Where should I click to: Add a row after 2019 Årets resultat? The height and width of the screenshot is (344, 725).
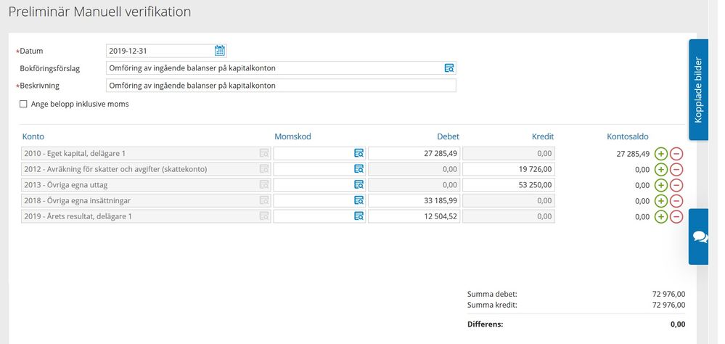[661, 216]
